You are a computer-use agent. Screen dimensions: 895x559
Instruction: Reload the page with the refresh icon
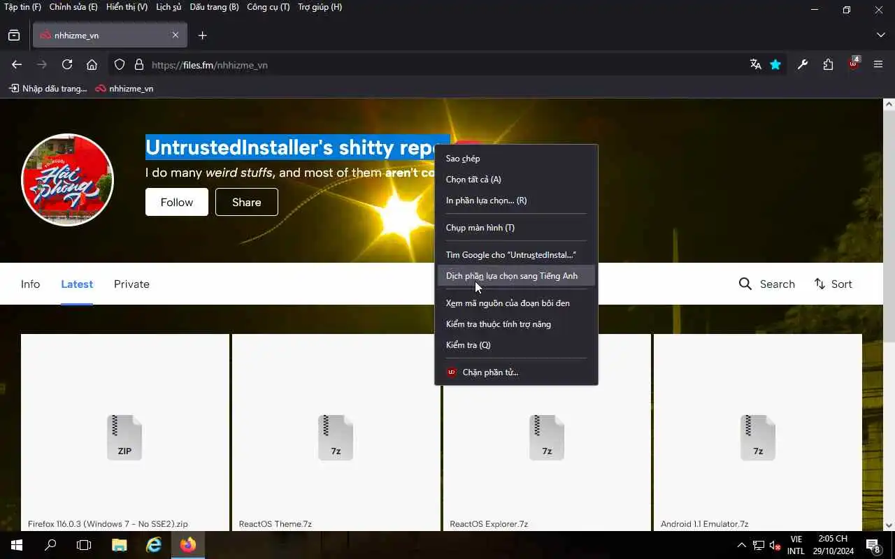[67, 64]
